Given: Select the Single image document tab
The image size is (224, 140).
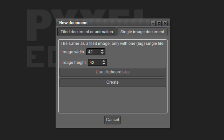Looking at the screenshot, I should [x=142, y=32].
